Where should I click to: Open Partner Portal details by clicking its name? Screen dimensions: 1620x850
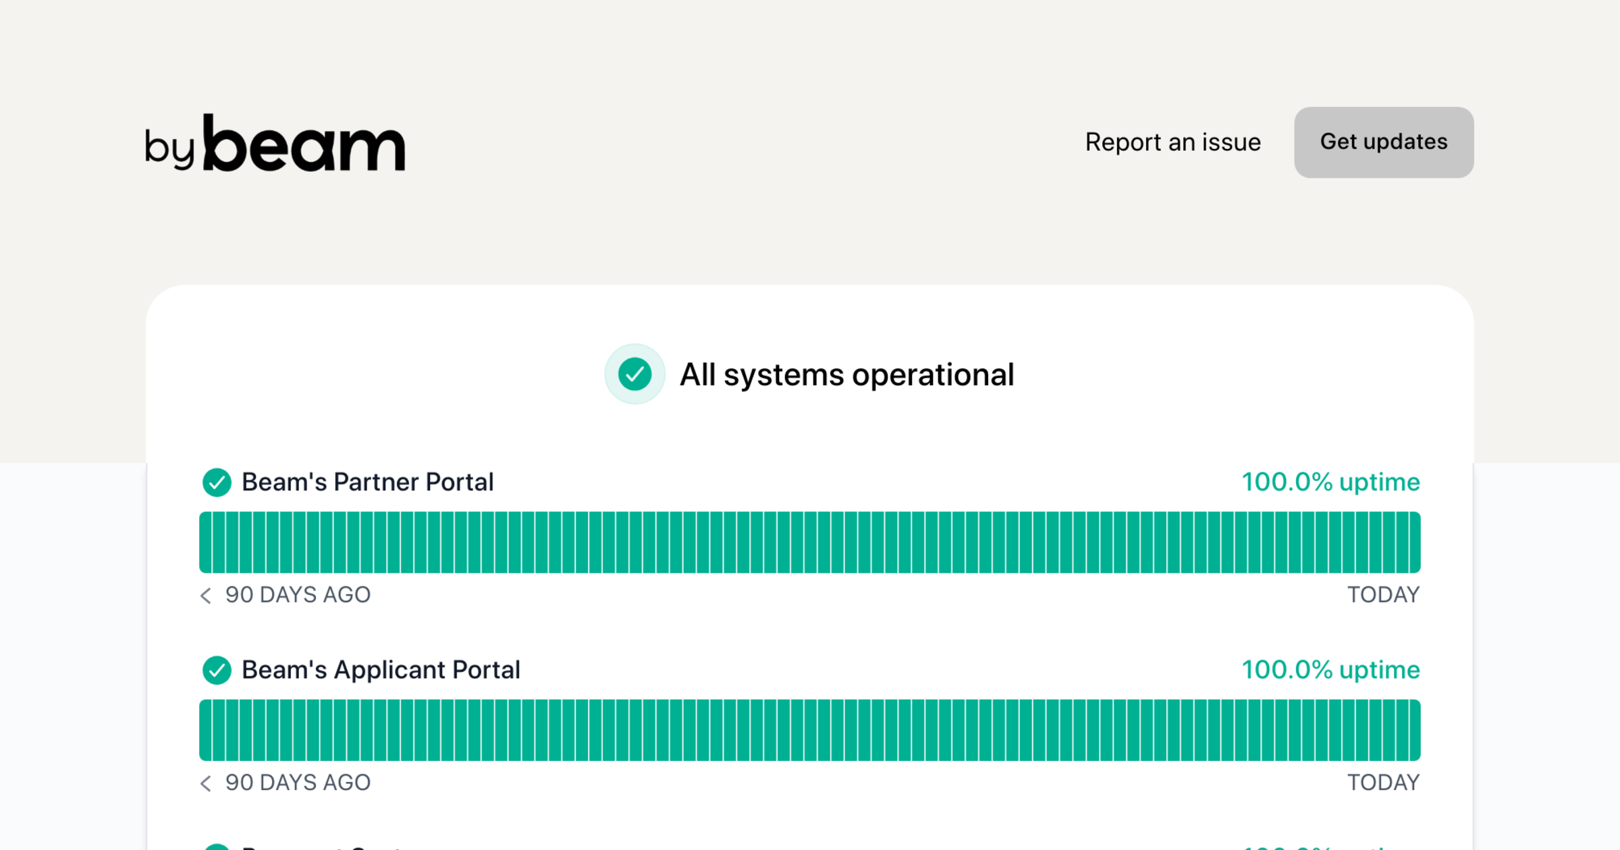[368, 482]
